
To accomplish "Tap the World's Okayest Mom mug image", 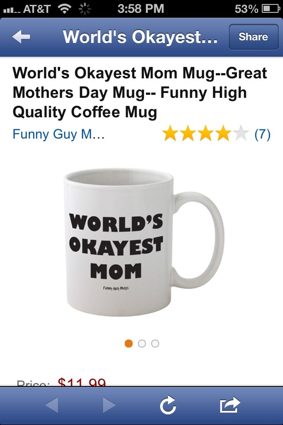I will (x=144, y=242).
